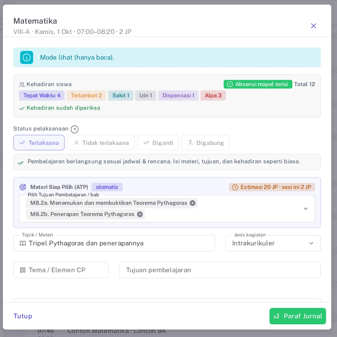This screenshot has width=337, height=337.
Task: Click the Kehadiran sudah diperiksa text
Action: pyautogui.click(x=63, y=108)
